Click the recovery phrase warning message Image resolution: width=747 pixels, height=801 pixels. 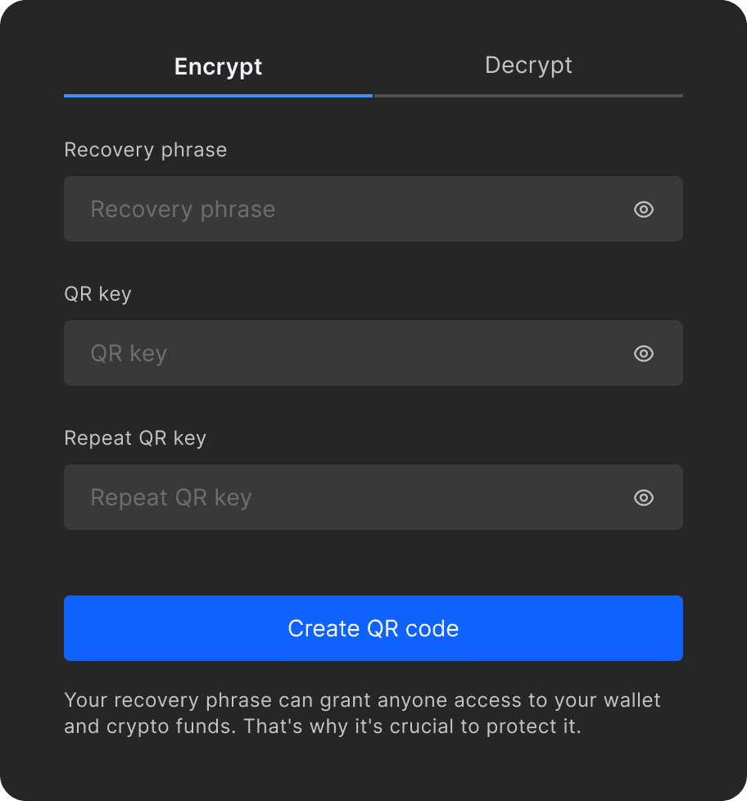tap(362, 713)
